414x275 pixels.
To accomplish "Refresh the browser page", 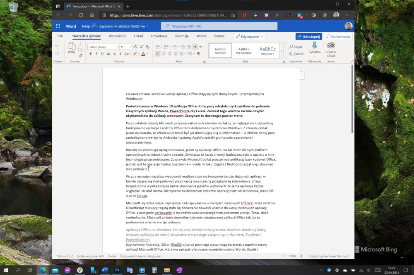I will tap(81, 15).
